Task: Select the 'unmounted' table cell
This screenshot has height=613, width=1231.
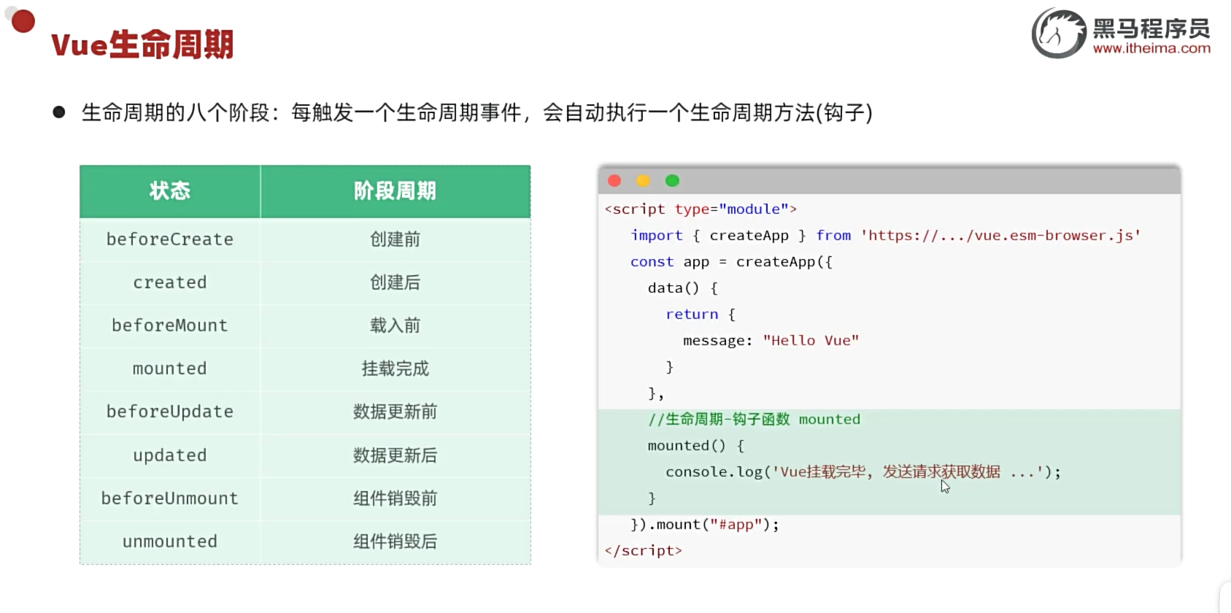Action: coord(170,541)
